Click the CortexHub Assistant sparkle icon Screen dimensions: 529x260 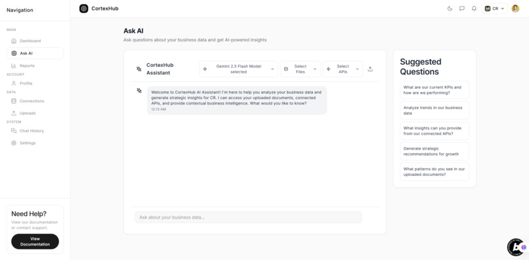[139, 69]
